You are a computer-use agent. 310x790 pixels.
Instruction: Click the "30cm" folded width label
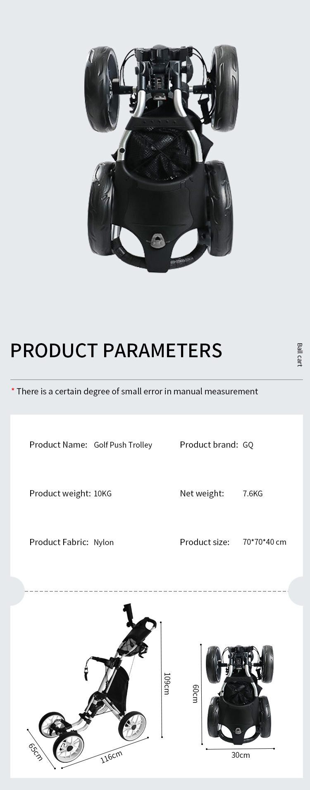[241, 755]
